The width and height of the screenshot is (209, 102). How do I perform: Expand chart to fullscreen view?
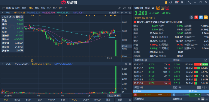pos(124,8)
